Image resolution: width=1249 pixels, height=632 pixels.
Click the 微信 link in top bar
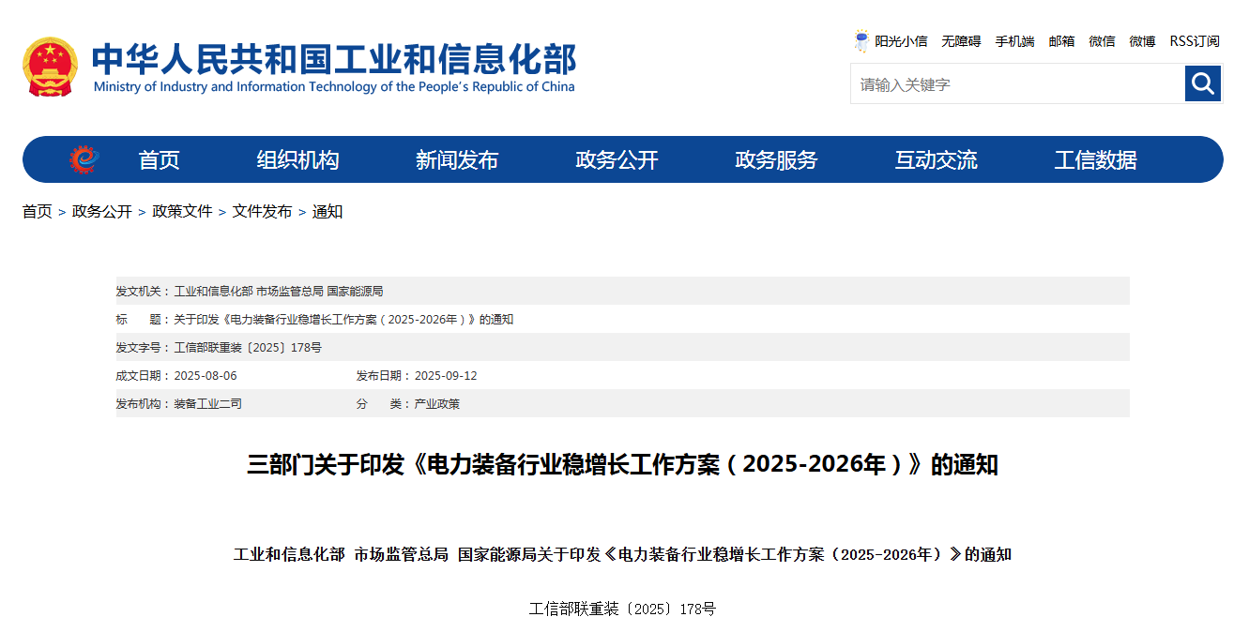[x=1102, y=41]
